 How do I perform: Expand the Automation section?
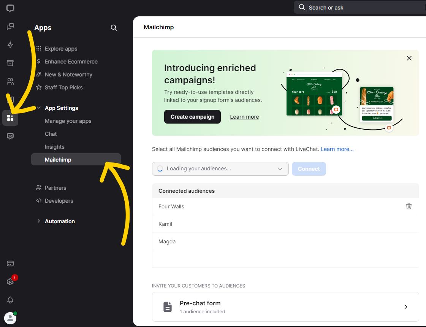pos(39,221)
